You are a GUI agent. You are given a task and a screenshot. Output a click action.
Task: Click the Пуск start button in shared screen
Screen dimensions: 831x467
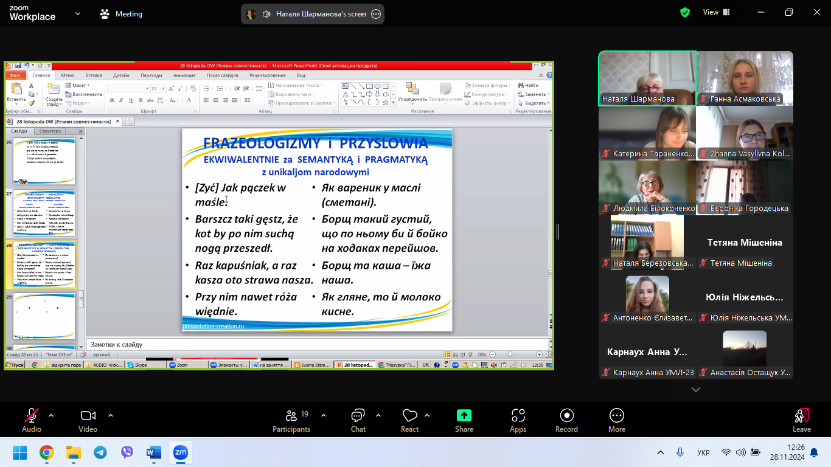click(x=15, y=365)
